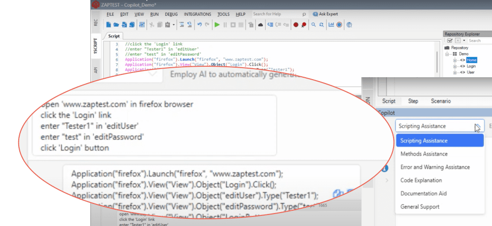Open the FILE menu
Image resolution: width=492 pixels, height=226 pixels.
[x=110, y=14]
